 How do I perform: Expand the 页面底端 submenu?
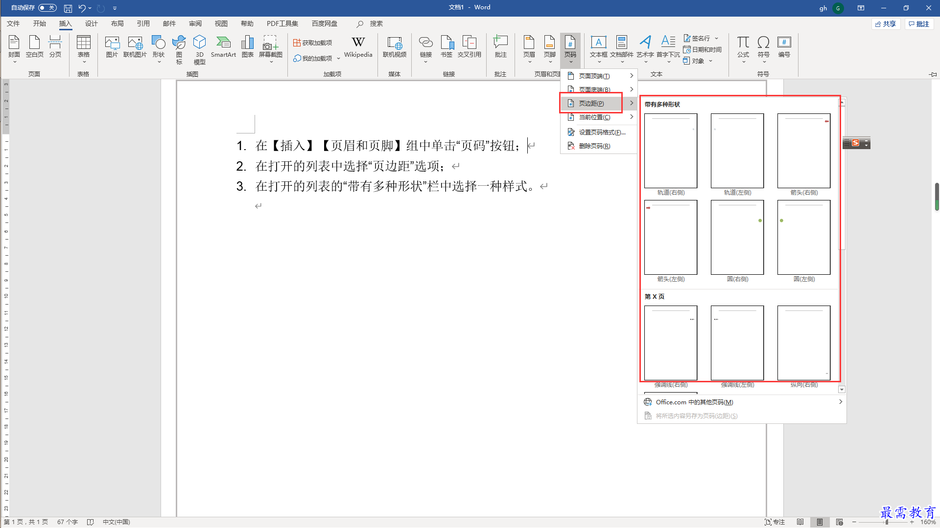[x=599, y=89]
